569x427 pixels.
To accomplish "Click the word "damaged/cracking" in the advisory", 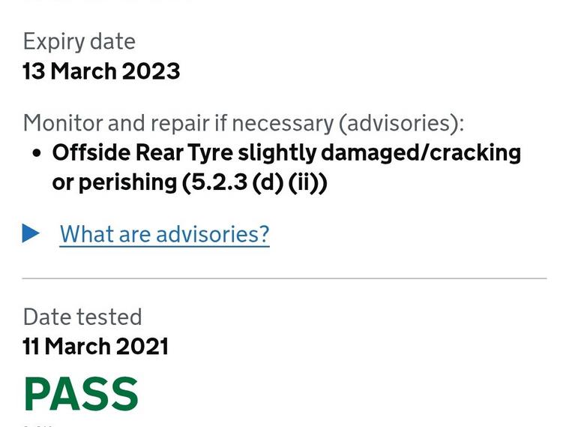I will pyautogui.click(x=421, y=153).
